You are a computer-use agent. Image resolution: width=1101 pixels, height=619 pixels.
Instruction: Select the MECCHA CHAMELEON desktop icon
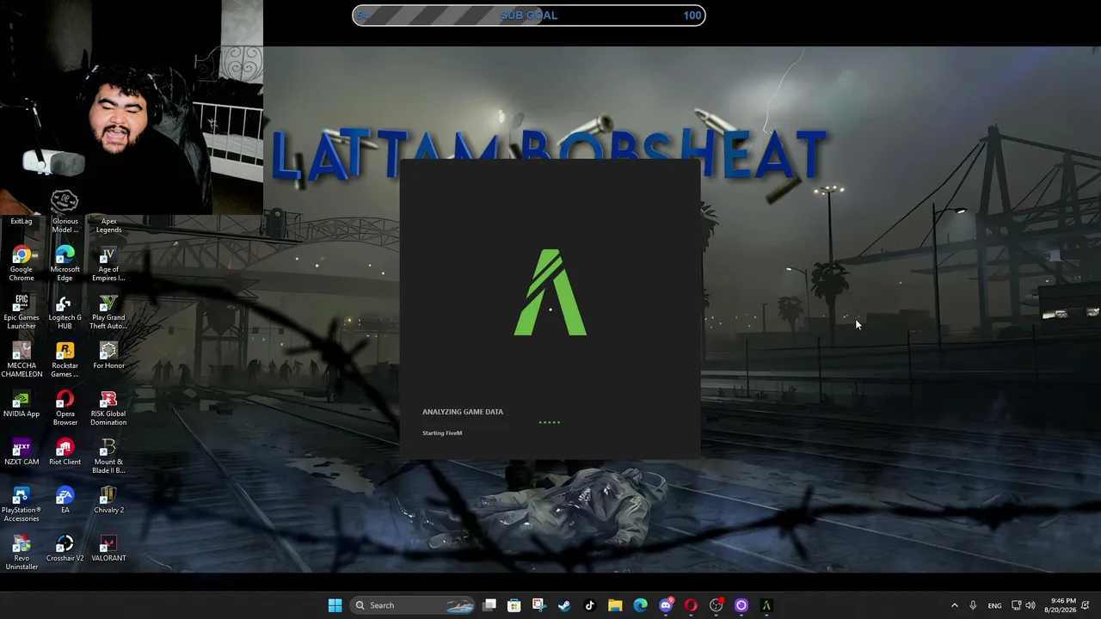22,360
